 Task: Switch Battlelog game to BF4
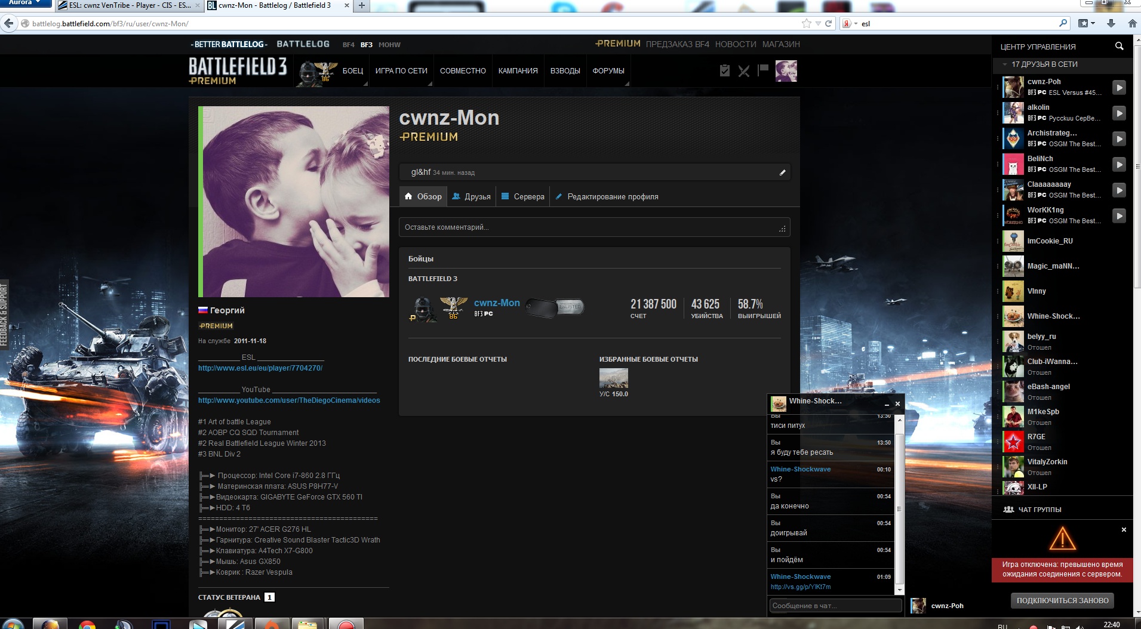(x=348, y=45)
